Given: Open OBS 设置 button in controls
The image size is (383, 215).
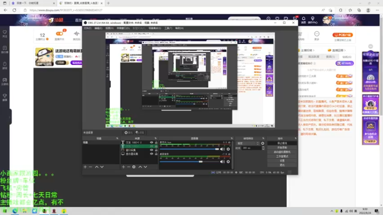Looking at the screenshot, I should [x=282, y=161].
